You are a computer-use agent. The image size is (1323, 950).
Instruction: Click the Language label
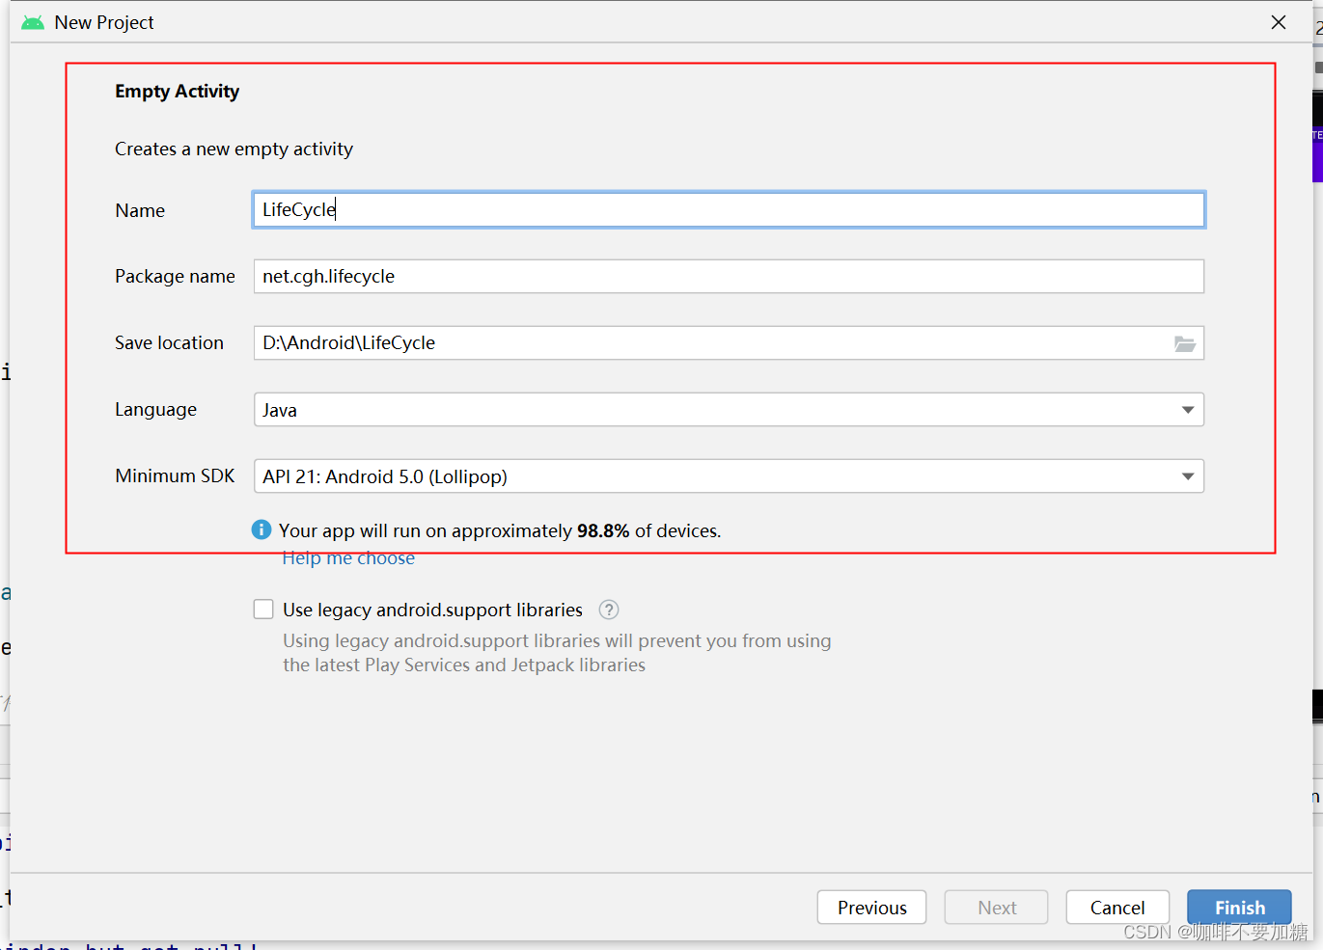(155, 410)
